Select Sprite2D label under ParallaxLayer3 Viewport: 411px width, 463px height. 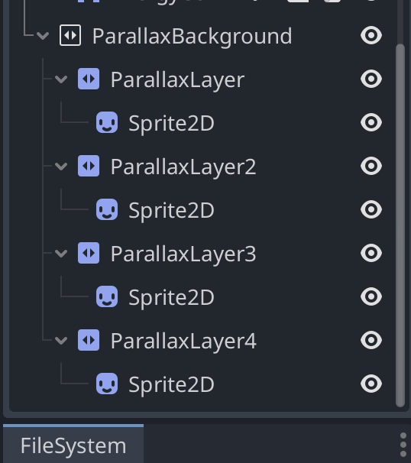click(x=172, y=297)
